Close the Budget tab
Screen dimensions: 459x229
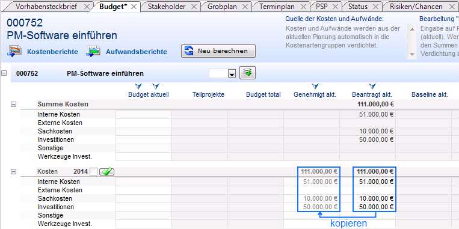pyautogui.click(x=134, y=7)
